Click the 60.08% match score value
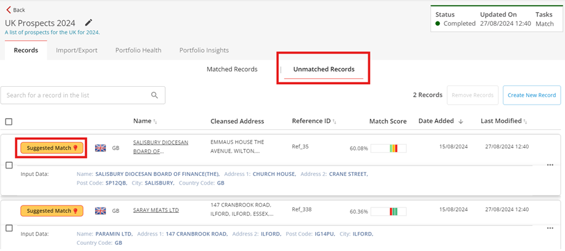 [359, 148]
